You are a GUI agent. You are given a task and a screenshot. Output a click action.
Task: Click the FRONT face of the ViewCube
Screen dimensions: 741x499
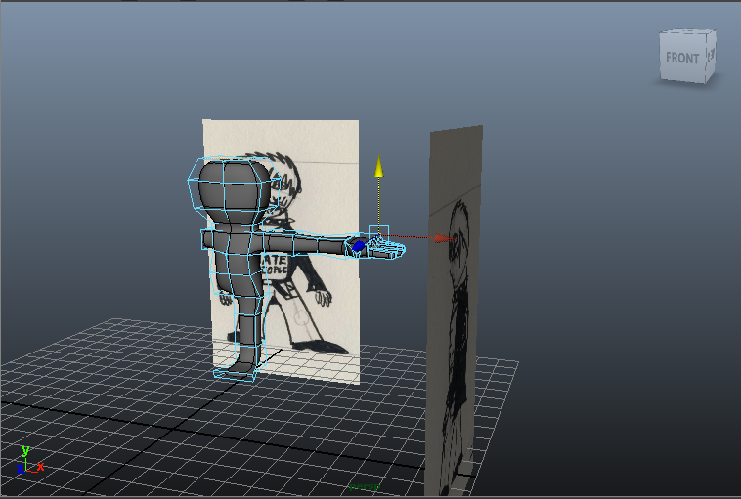pyautogui.click(x=682, y=57)
